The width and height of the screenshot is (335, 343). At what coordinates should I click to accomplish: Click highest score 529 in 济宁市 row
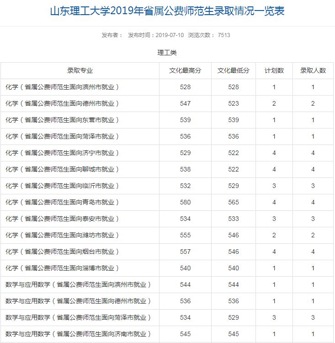click(x=185, y=153)
